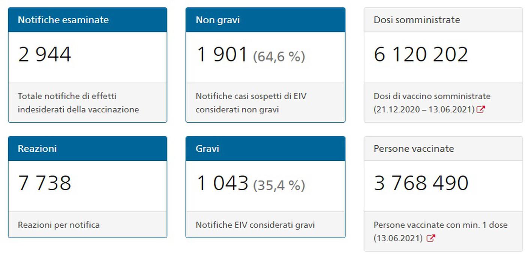Click the 2 944 notifications figure

[x=45, y=55]
